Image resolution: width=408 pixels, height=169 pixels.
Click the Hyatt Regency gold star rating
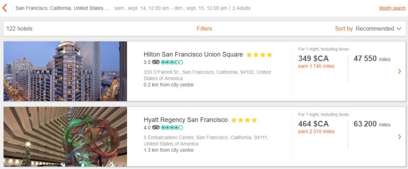(244, 120)
